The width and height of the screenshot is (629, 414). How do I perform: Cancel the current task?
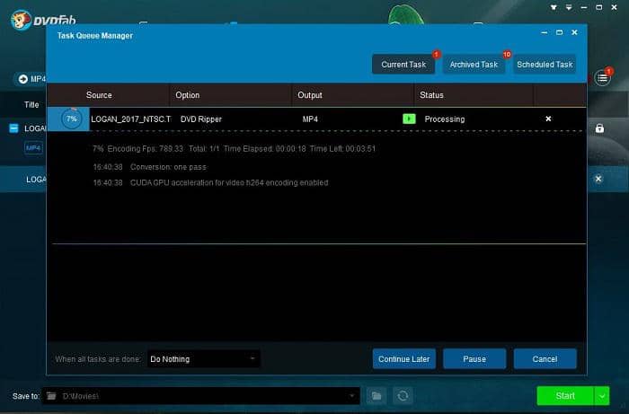point(545,358)
